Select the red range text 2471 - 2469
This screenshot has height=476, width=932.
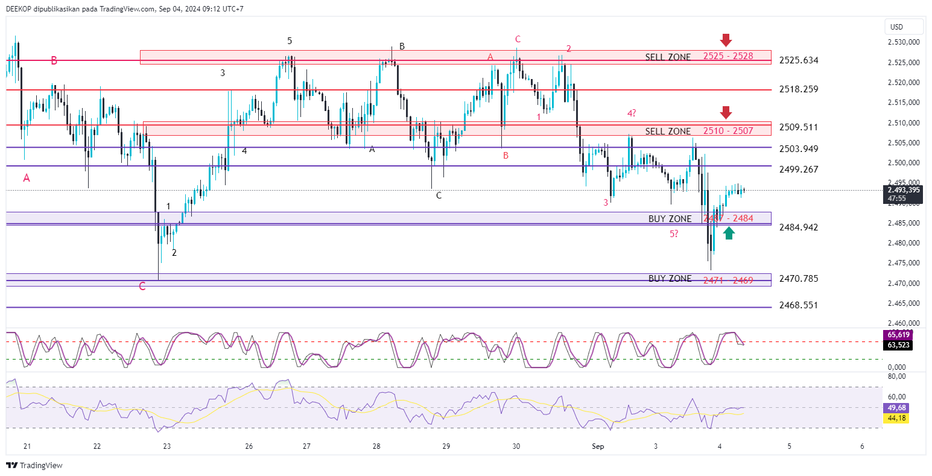[728, 281]
